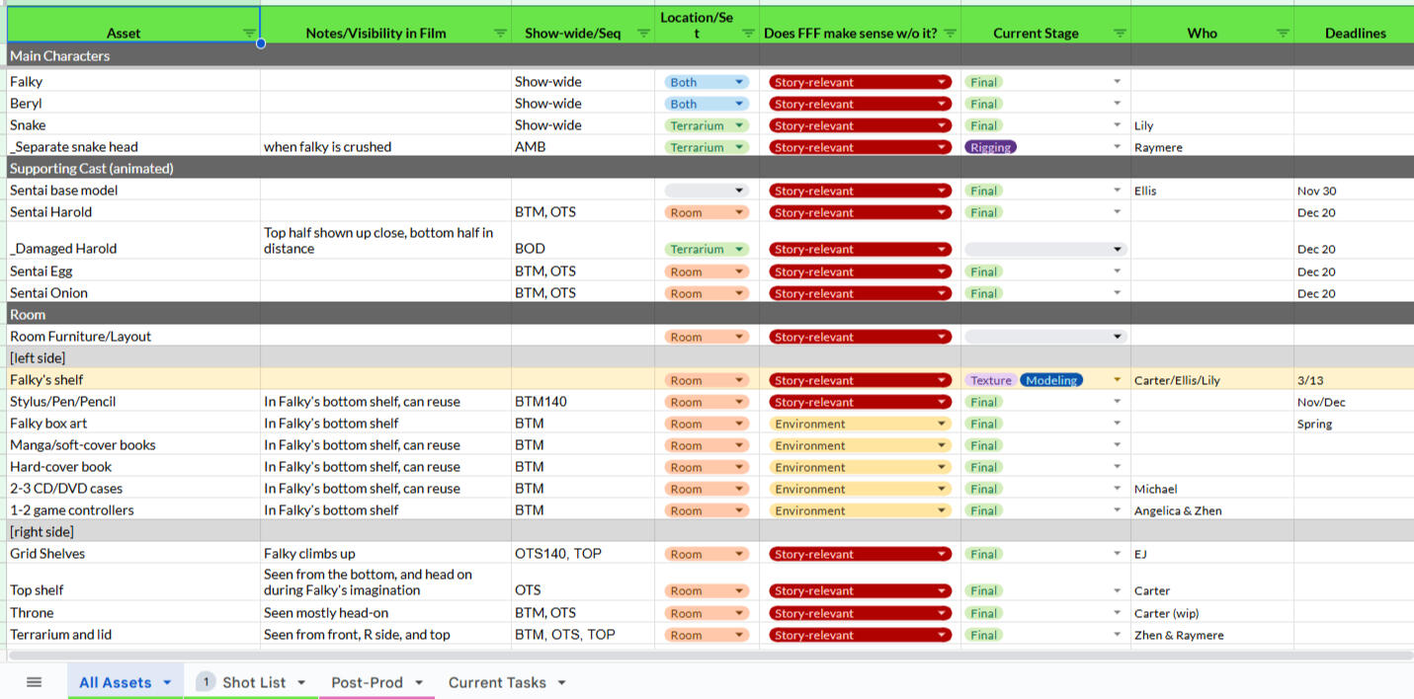Click the Who column filter icon
Image resolution: width=1414 pixels, height=699 pixels.
click(1283, 34)
